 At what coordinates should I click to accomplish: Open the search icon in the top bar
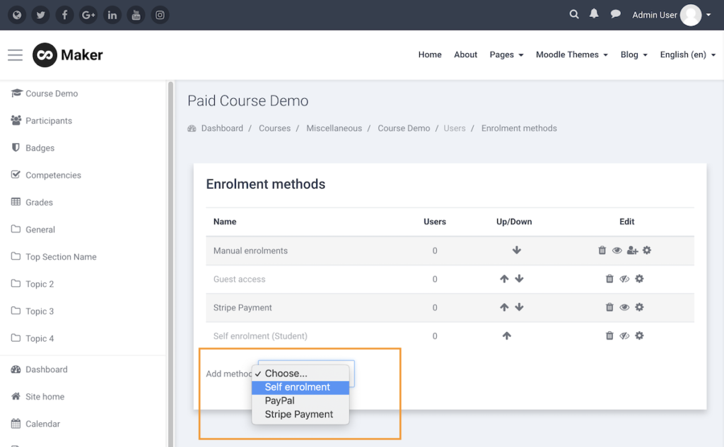point(574,13)
